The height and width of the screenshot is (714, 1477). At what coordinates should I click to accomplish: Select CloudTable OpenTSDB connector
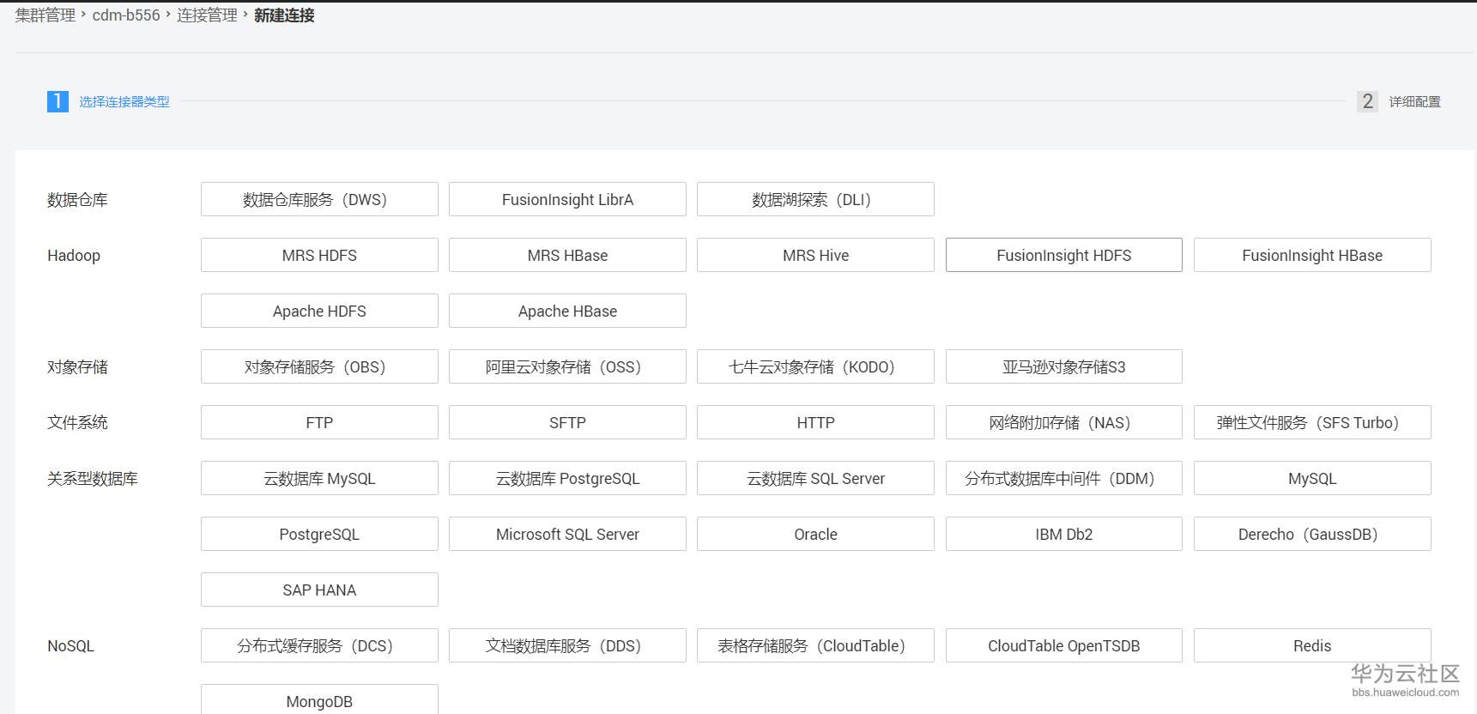[1064, 645]
